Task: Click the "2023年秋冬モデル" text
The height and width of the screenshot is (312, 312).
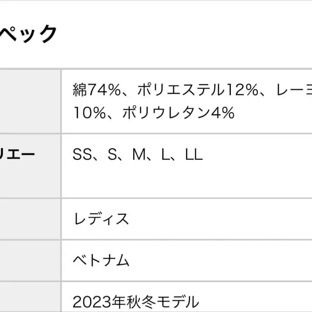Action: (136, 301)
